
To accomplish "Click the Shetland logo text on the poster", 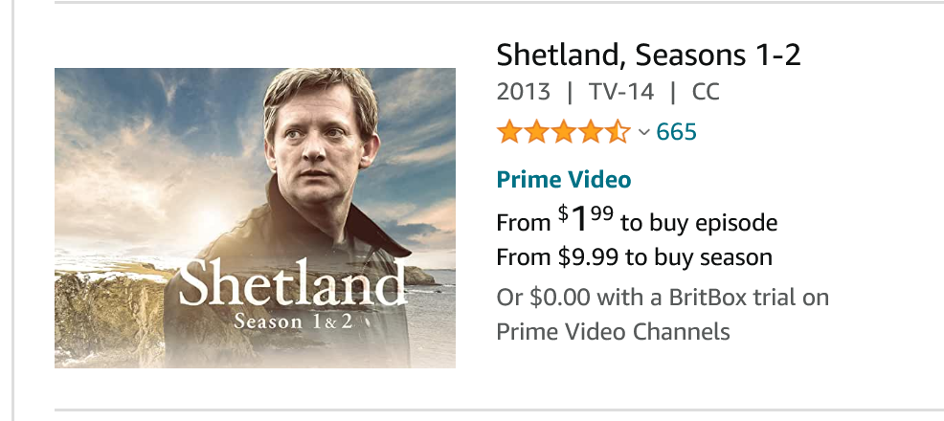I will click(292, 284).
